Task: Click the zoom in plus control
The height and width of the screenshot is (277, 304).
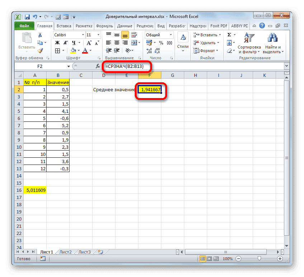Action: [x=280, y=259]
